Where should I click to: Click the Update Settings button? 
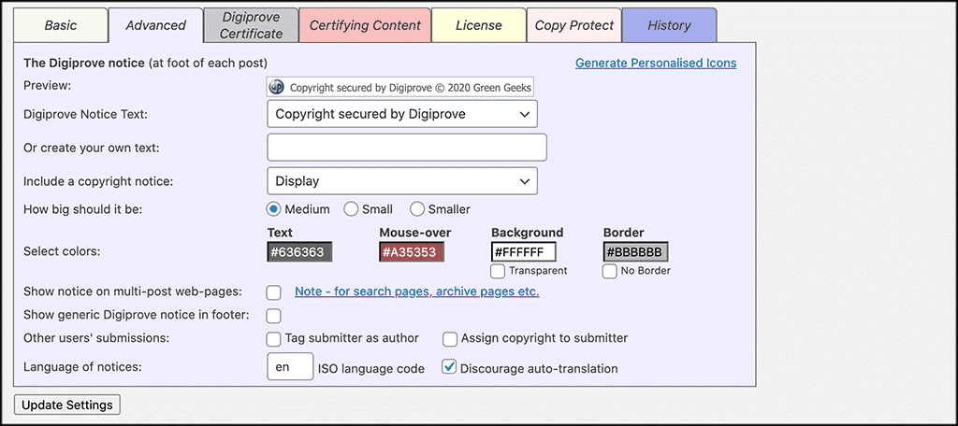pyautogui.click(x=67, y=405)
